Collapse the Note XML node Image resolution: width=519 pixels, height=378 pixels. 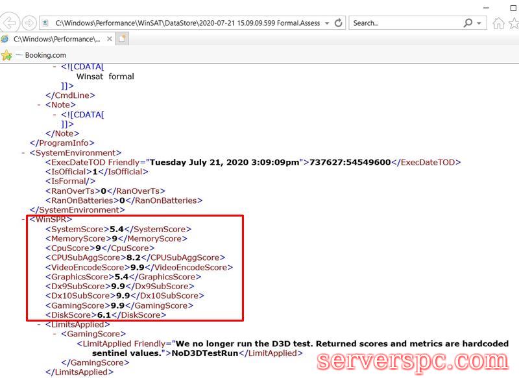tap(40, 104)
